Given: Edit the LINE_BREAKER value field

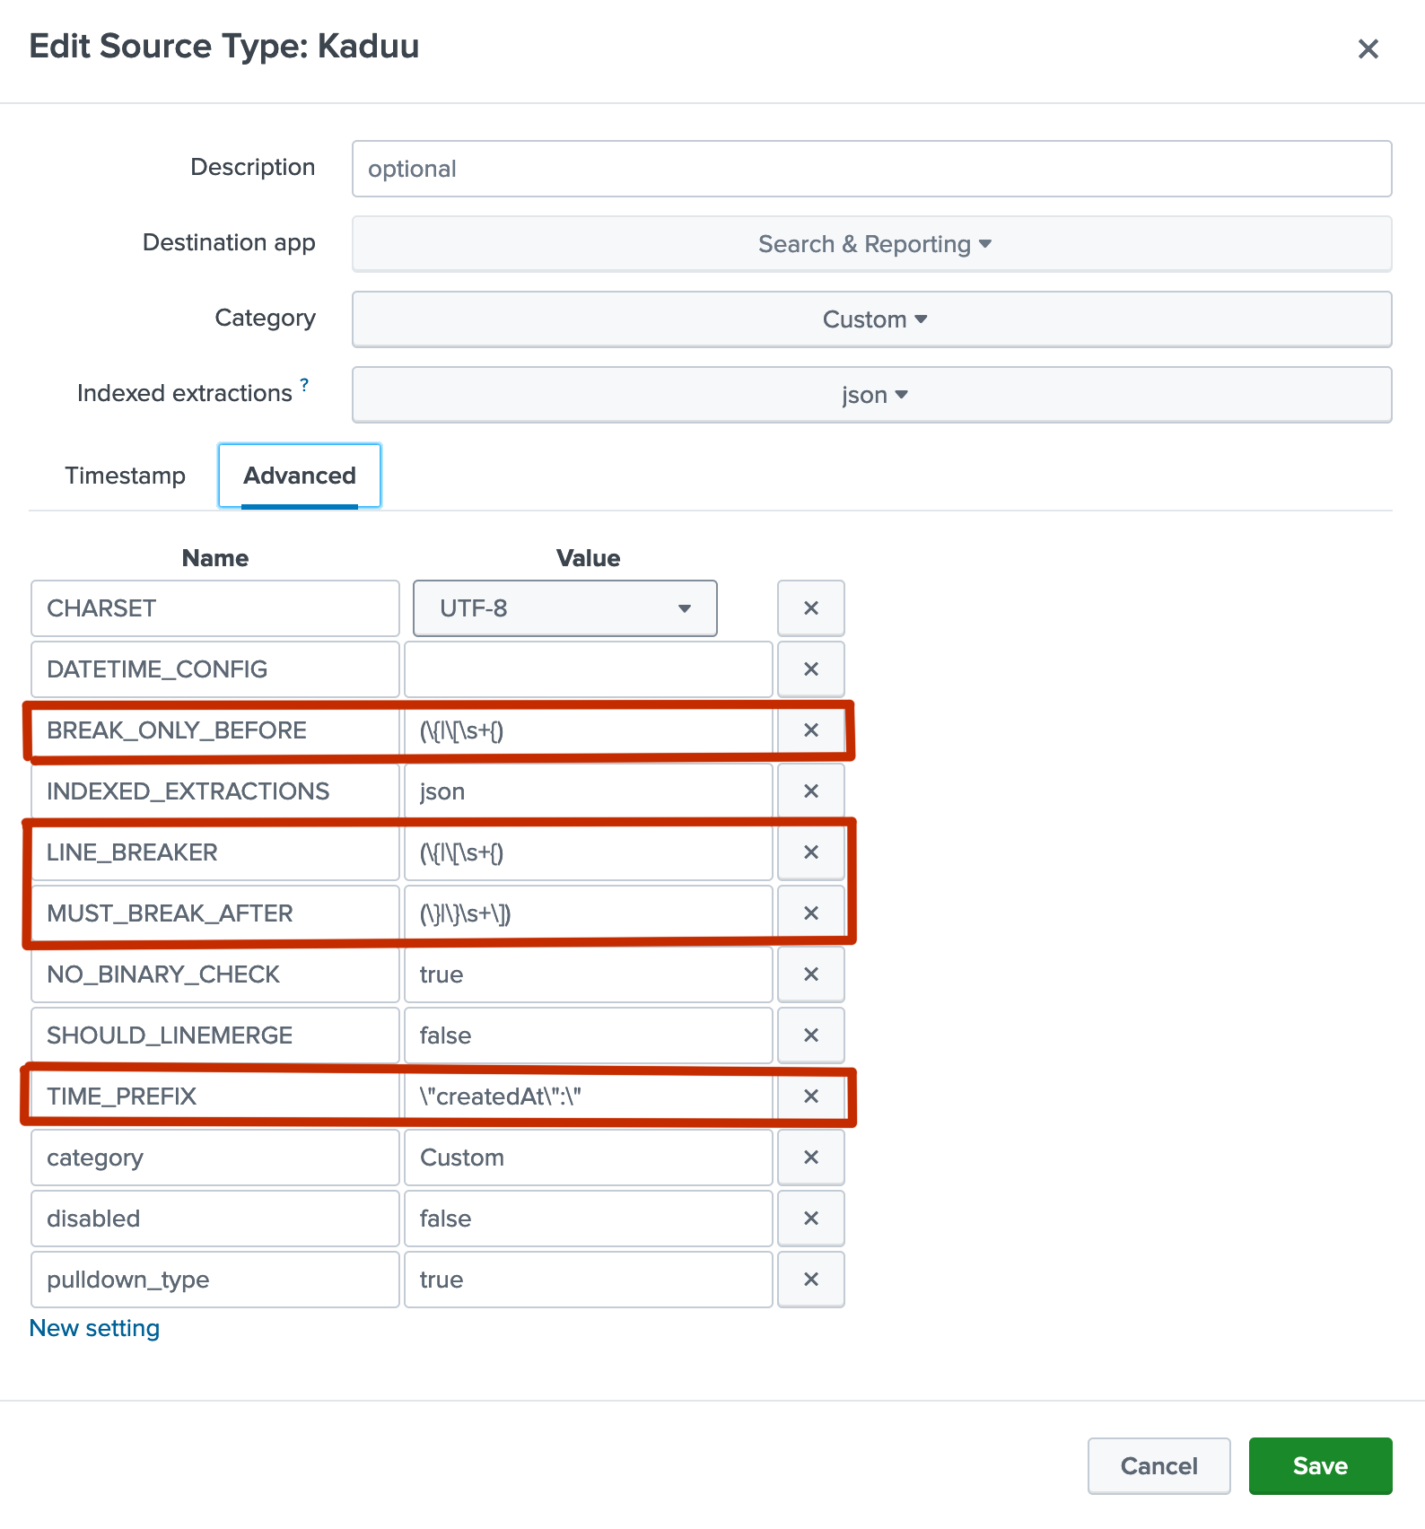Looking at the screenshot, I should [589, 852].
